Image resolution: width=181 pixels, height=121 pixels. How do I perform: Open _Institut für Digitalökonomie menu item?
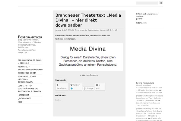tap(30, 89)
